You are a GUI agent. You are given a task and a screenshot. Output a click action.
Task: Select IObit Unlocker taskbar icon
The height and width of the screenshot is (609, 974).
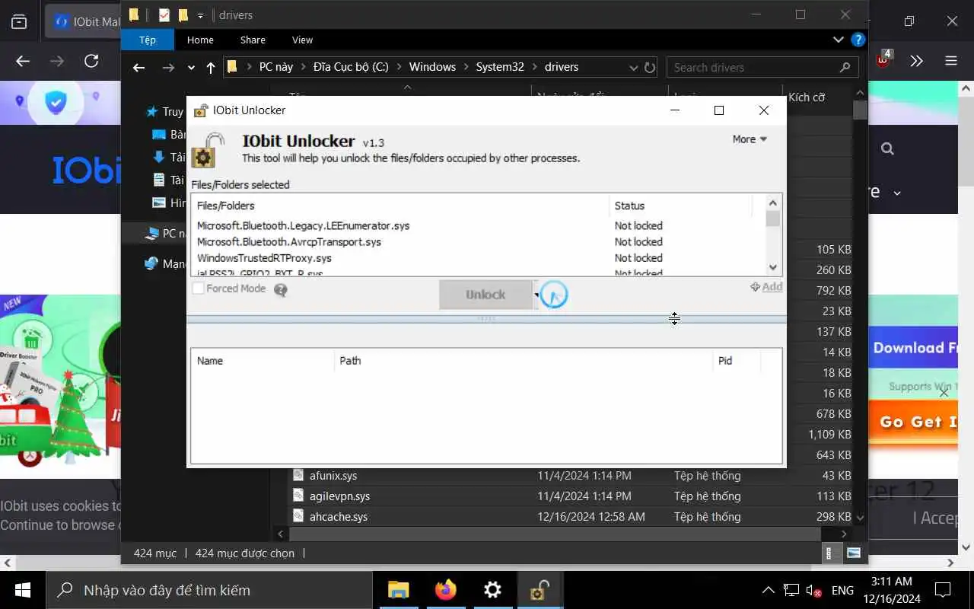pos(540,590)
